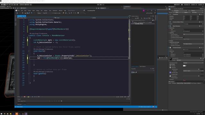Screen dimensions: 205x115
Task: Select Assembly-CSharp in Solution Explorer
Action: 139,24
